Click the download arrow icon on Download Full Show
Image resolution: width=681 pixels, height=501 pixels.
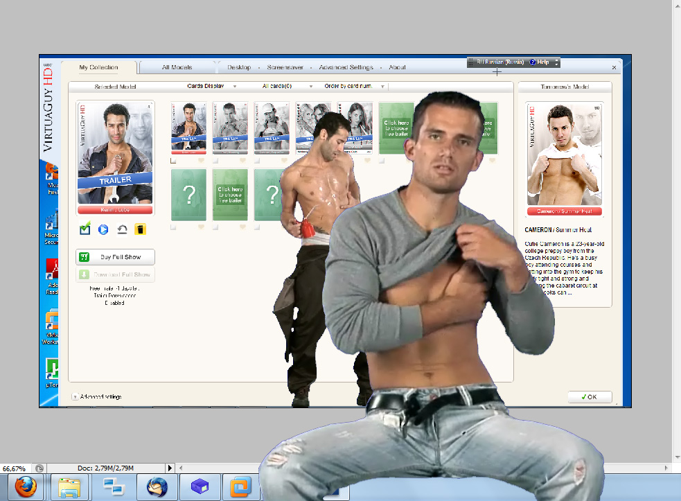pos(85,274)
